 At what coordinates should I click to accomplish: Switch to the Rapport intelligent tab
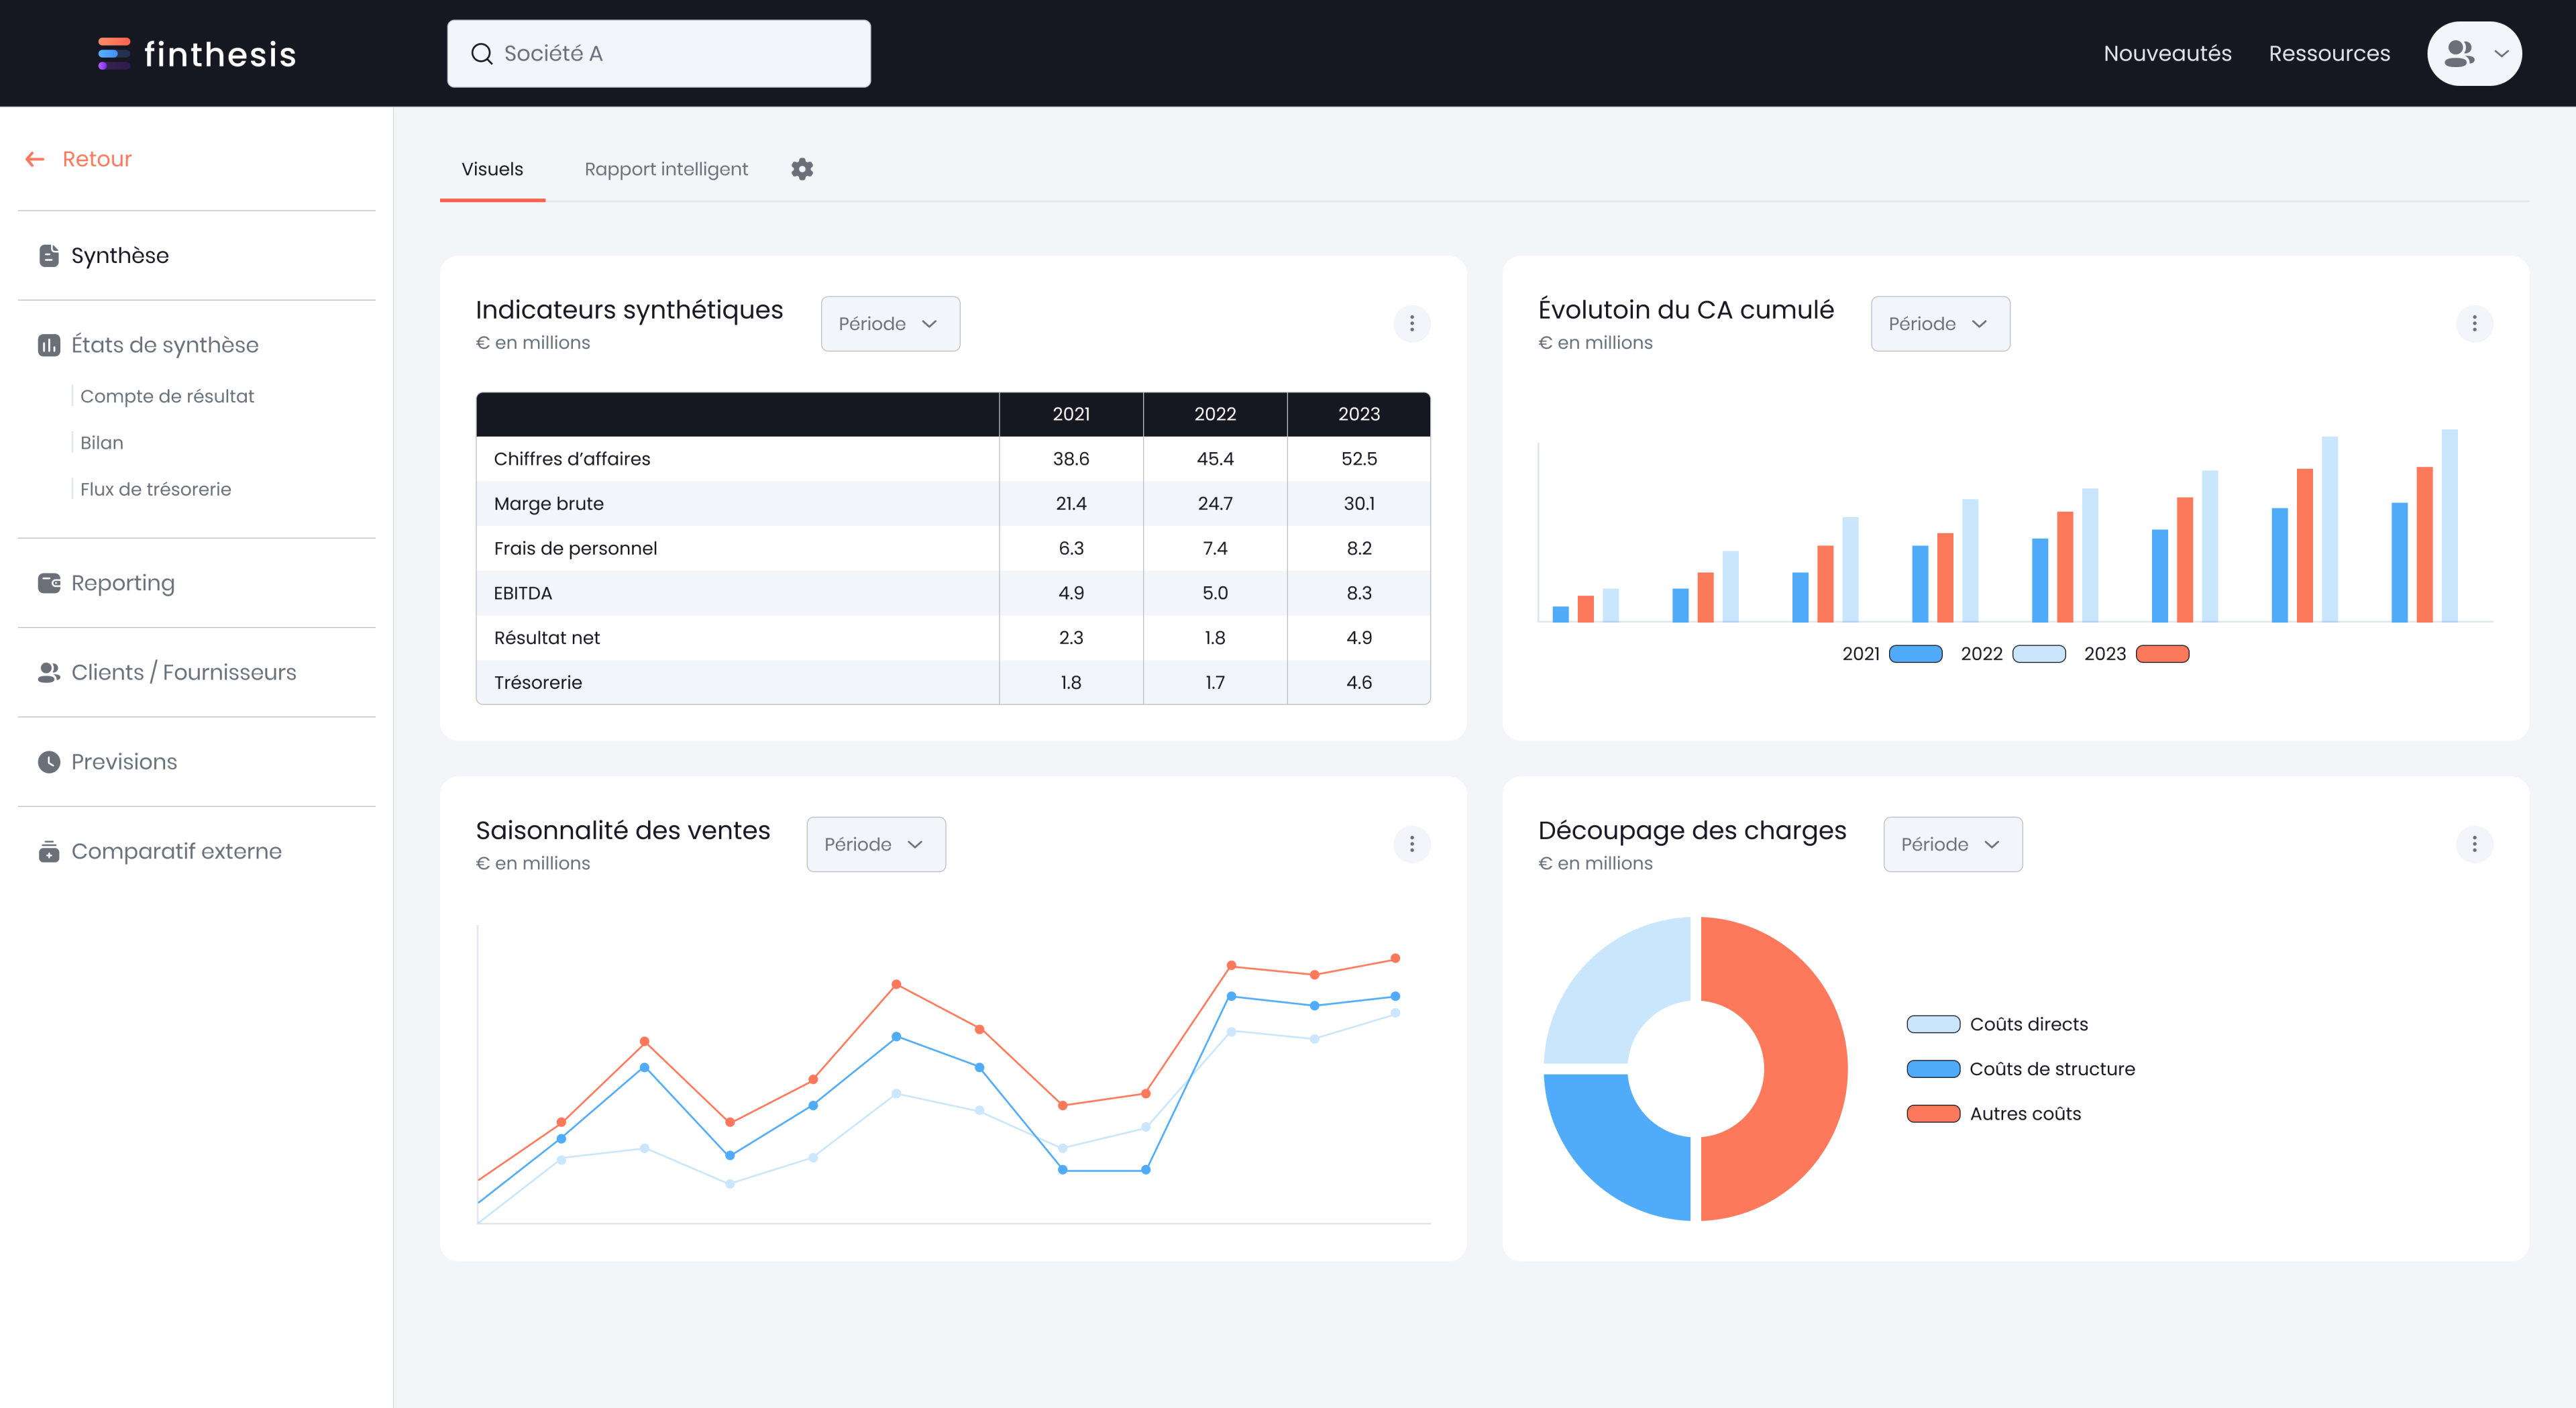click(666, 169)
